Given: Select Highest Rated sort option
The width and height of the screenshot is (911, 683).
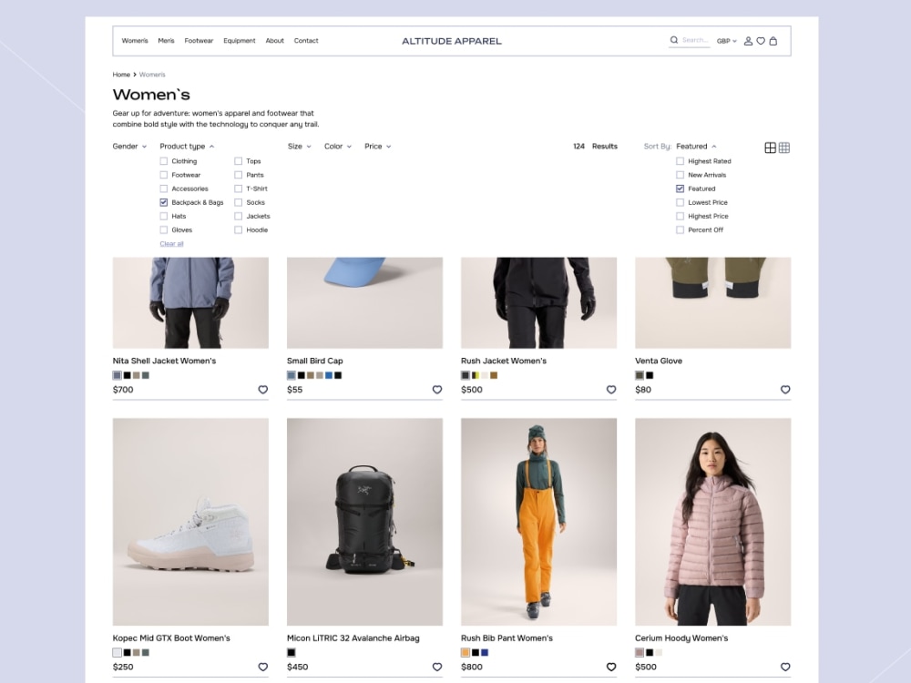Looking at the screenshot, I should 681,161.
